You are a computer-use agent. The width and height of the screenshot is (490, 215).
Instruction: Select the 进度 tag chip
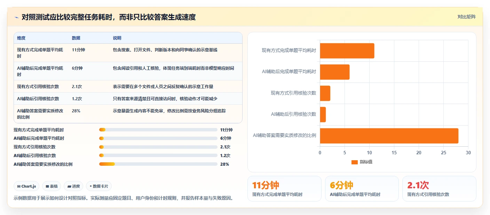[x=73, y=186]
